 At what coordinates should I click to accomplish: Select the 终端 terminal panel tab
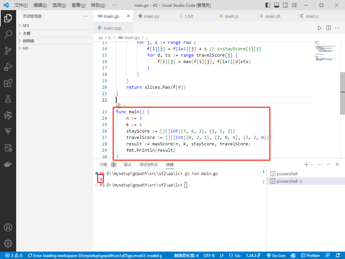tap(170, 165)
